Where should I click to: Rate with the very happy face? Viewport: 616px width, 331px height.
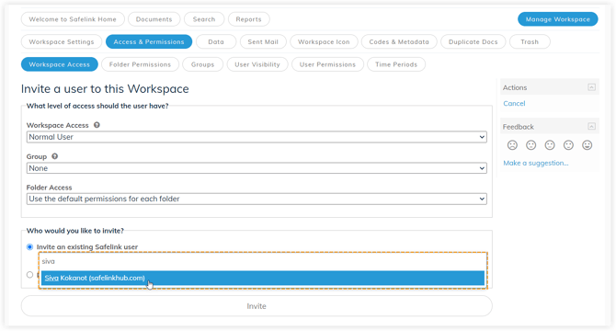pyautogui.click(x=587, y=145)
